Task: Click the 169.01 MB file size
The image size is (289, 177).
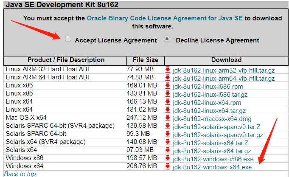Action: pyautogui.click(x=142, y=85)
